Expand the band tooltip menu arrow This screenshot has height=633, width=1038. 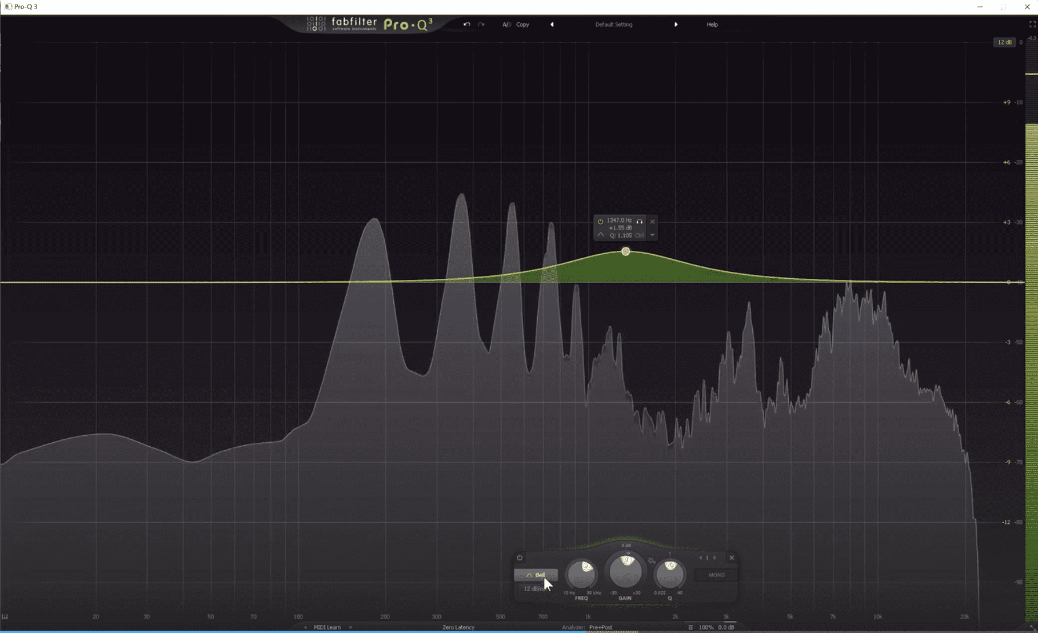(x=652, y=235)
